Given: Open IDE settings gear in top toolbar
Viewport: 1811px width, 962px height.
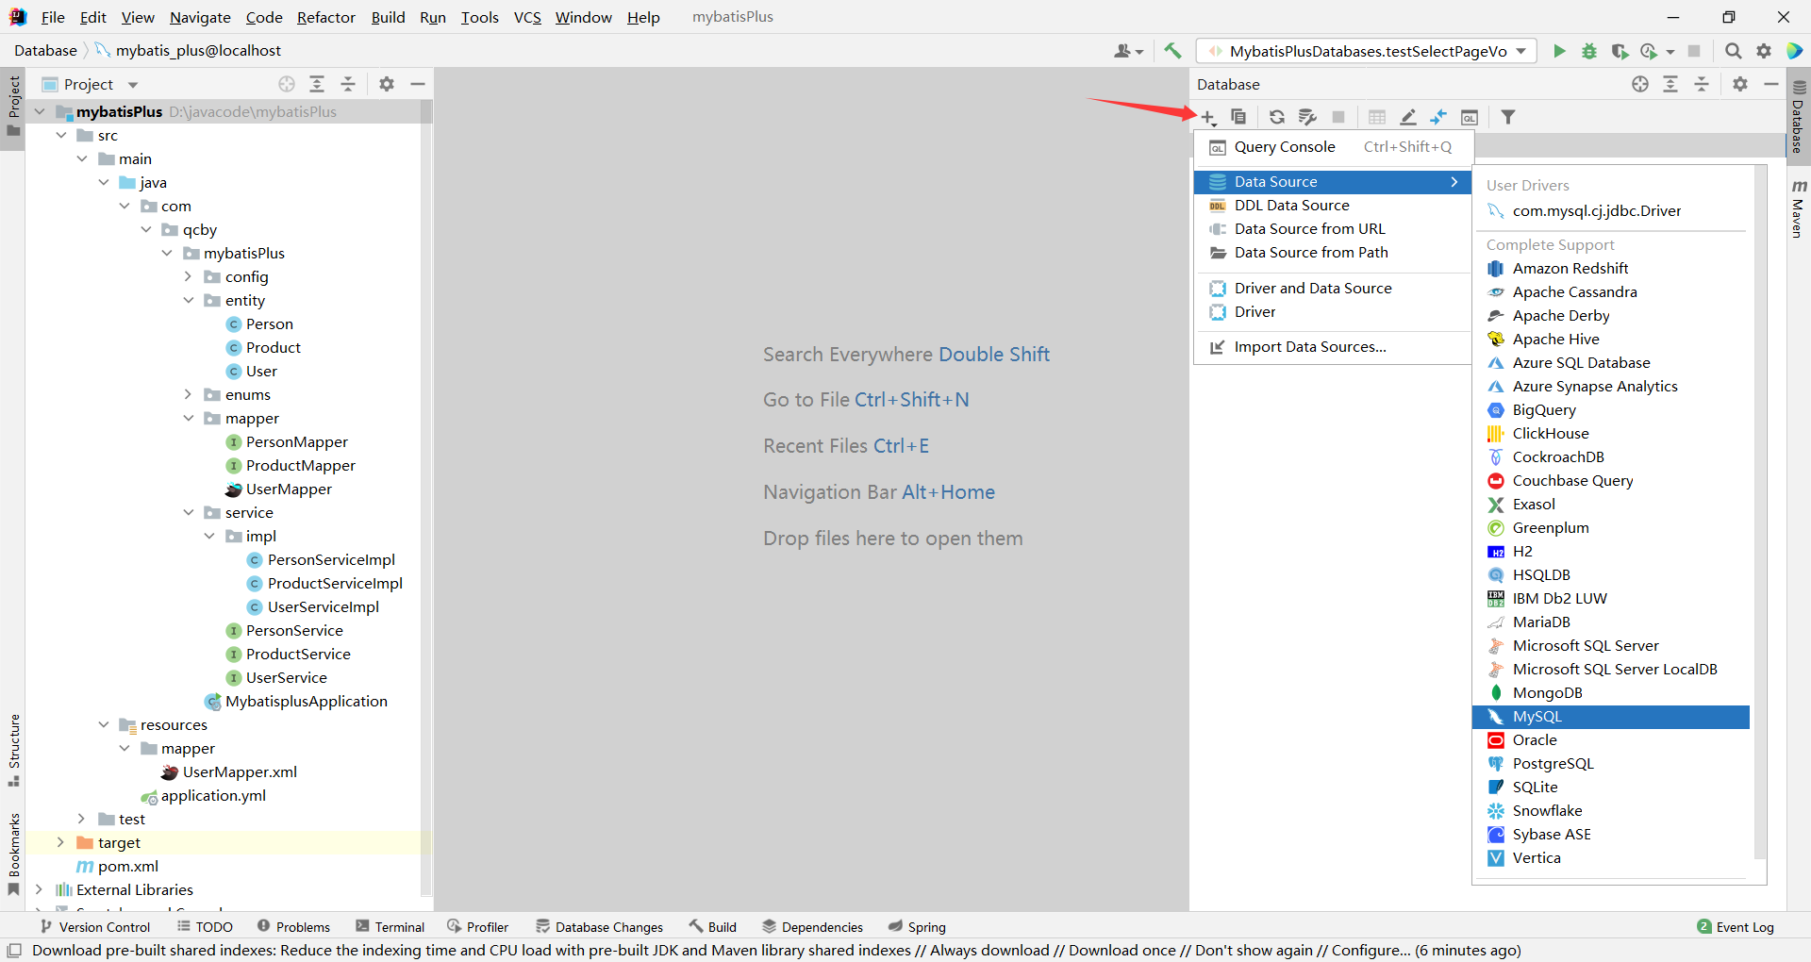Looking at the screenshot, I should click(x=1764, y=51).
